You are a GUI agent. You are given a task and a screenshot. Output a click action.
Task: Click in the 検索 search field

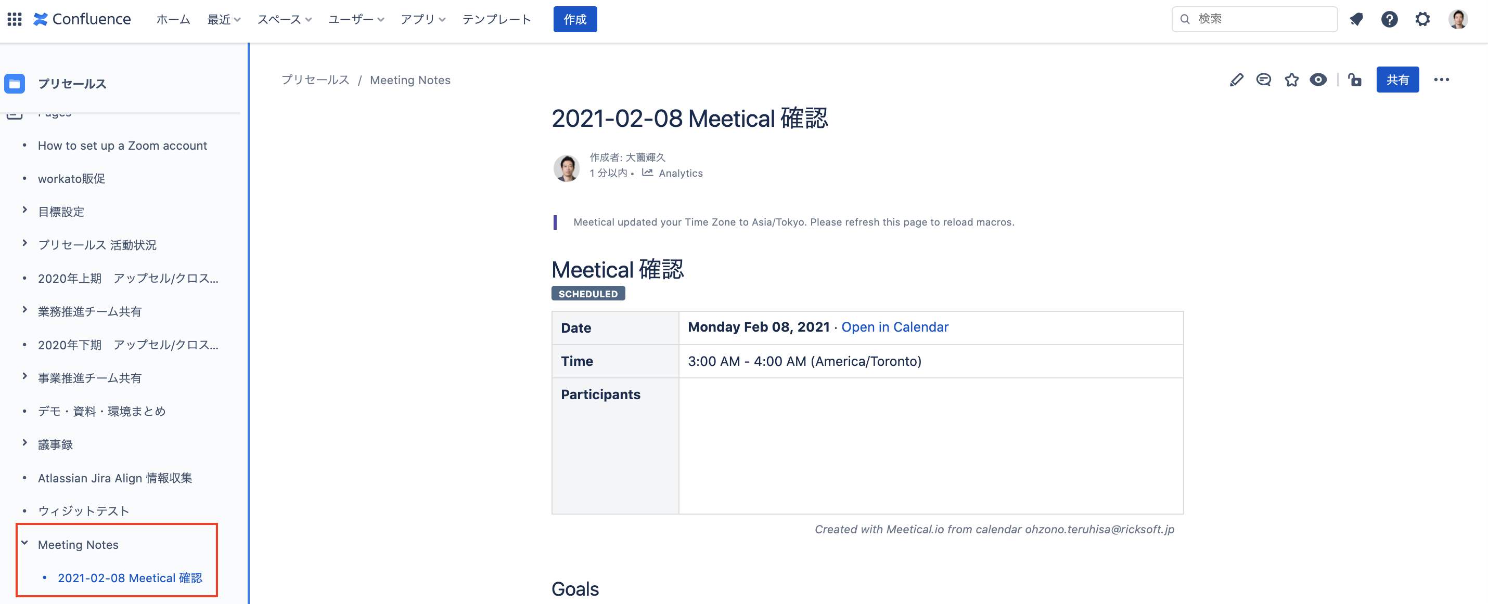coord(1254,19)
